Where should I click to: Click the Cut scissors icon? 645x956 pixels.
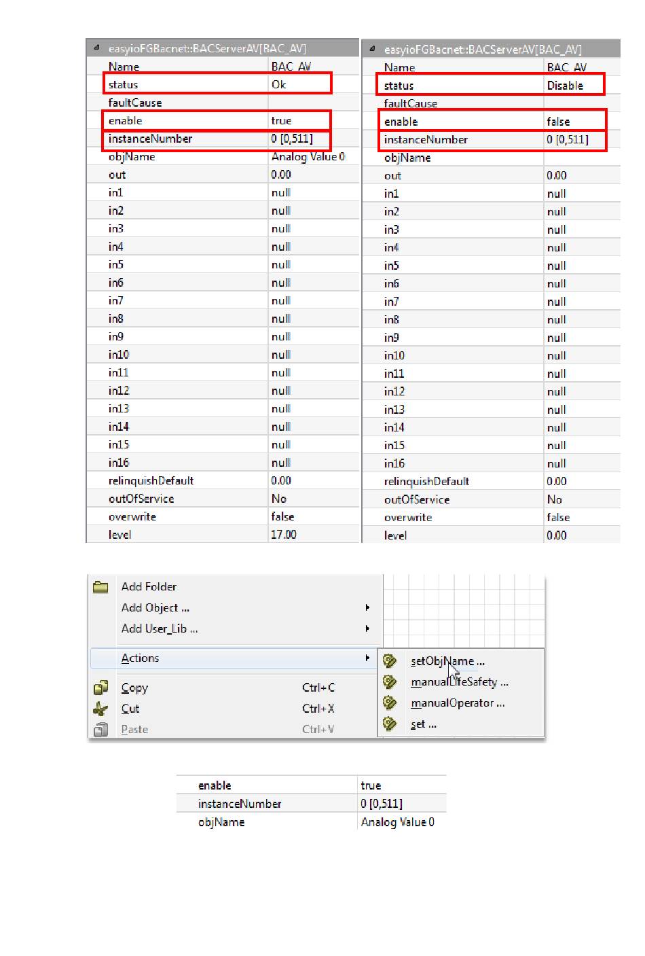pyautogui.click(x=100, y=709)
